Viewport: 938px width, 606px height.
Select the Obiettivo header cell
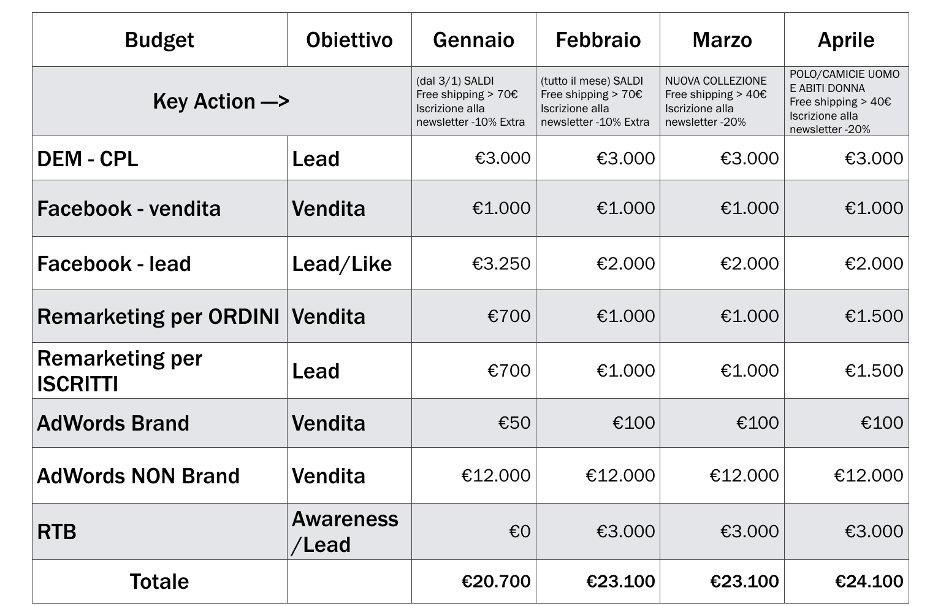pos(349,40)
